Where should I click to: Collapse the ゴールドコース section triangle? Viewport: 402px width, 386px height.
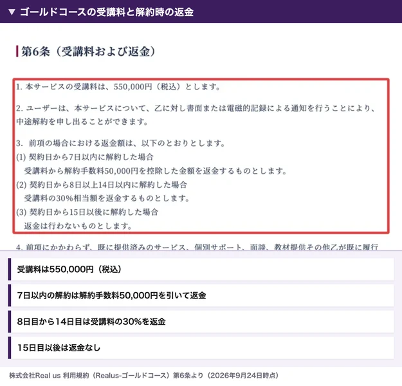pyautogui.click(x=12, y=12)
